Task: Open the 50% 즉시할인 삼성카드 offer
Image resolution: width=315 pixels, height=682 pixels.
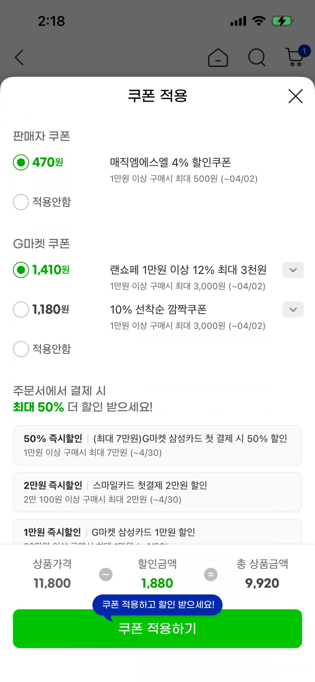Action: (157, 445)
